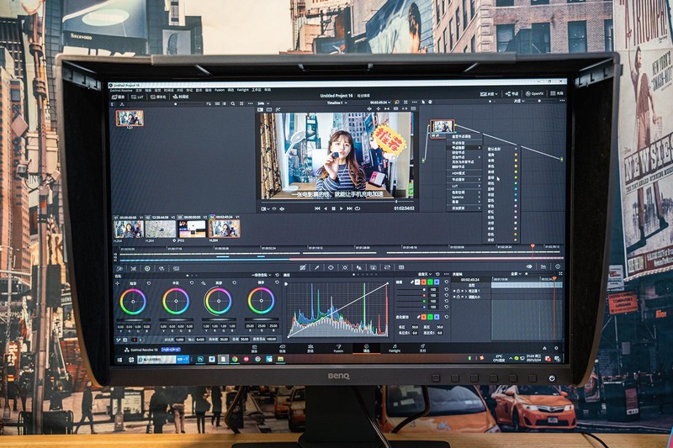Click the 偏移 offset master wheel slider
This screenshot has height=448, width=673.
(262, 319)
